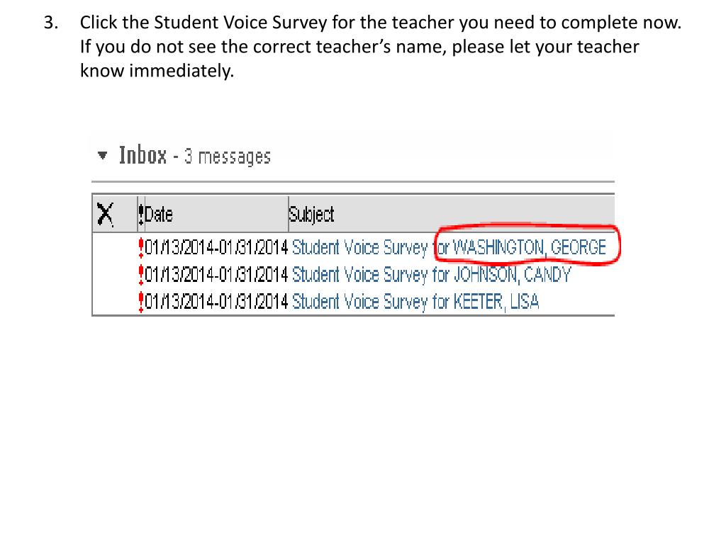This screenshot has height=544, width=726.
Task: Select the date range on the Johnson survey row
Action: (216, 274)
